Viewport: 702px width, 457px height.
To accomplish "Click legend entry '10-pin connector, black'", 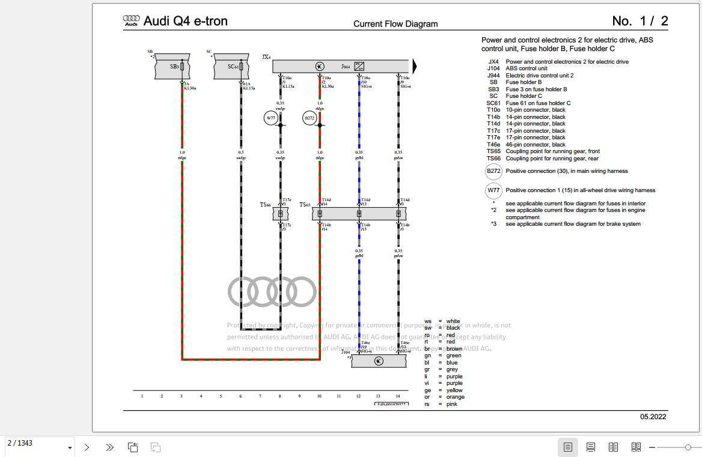I will [x=536, y=110].
